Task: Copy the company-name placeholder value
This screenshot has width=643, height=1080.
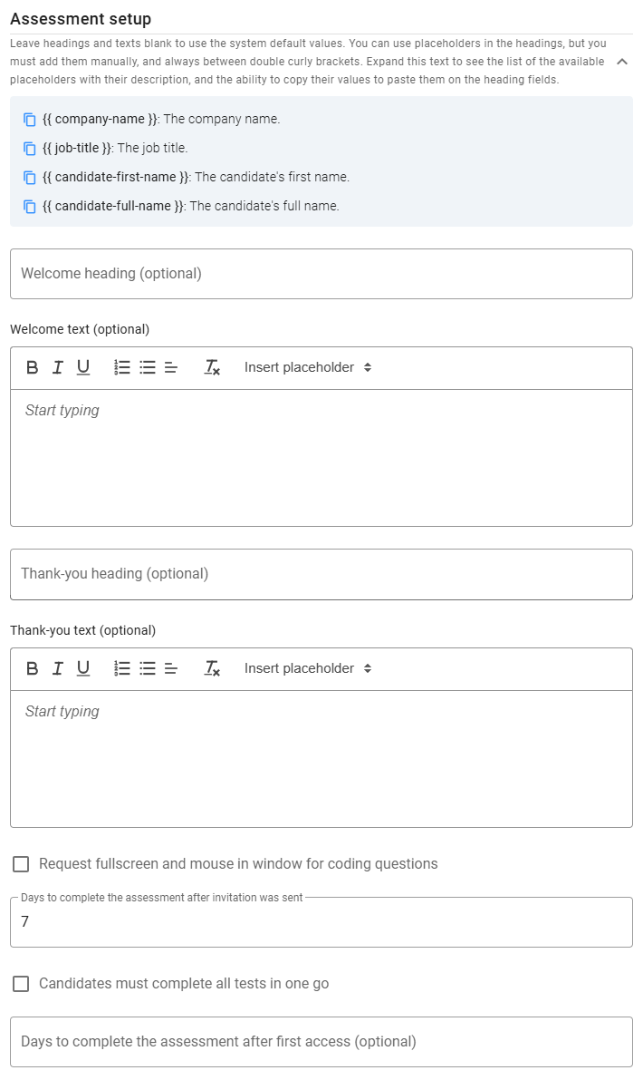Action: click(28, 119)
